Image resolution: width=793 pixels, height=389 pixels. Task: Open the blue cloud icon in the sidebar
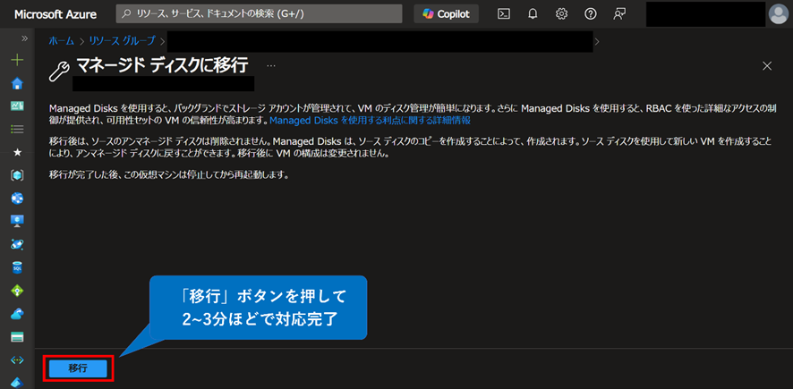pos(17,314)
